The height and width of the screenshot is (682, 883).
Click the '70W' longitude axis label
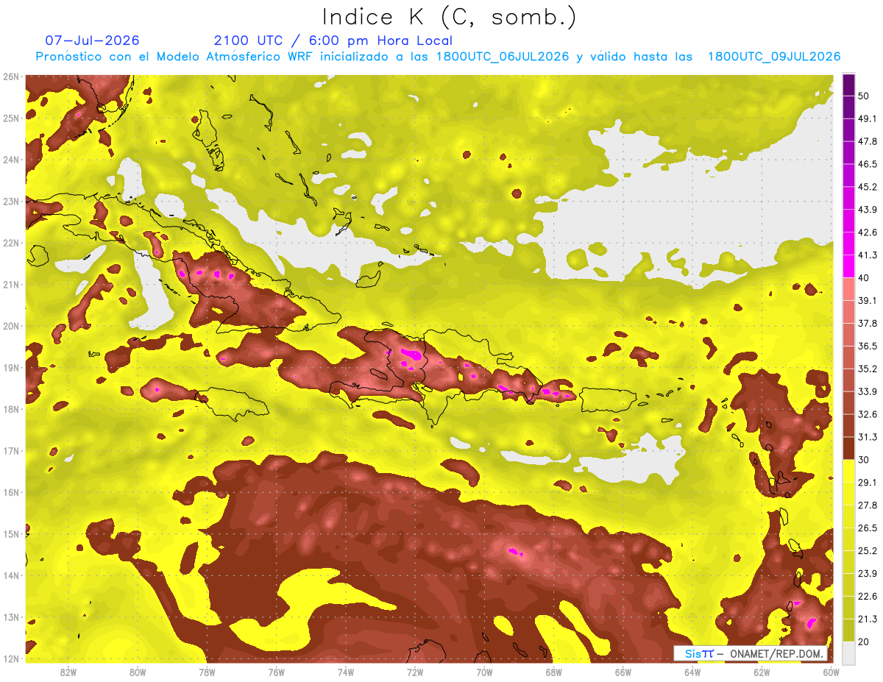[x=484, y=672]
